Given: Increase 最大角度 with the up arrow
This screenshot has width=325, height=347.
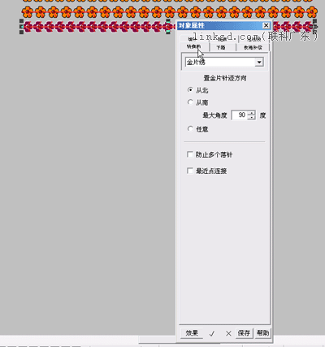Looking at the screenshot, I should point(252,113).
